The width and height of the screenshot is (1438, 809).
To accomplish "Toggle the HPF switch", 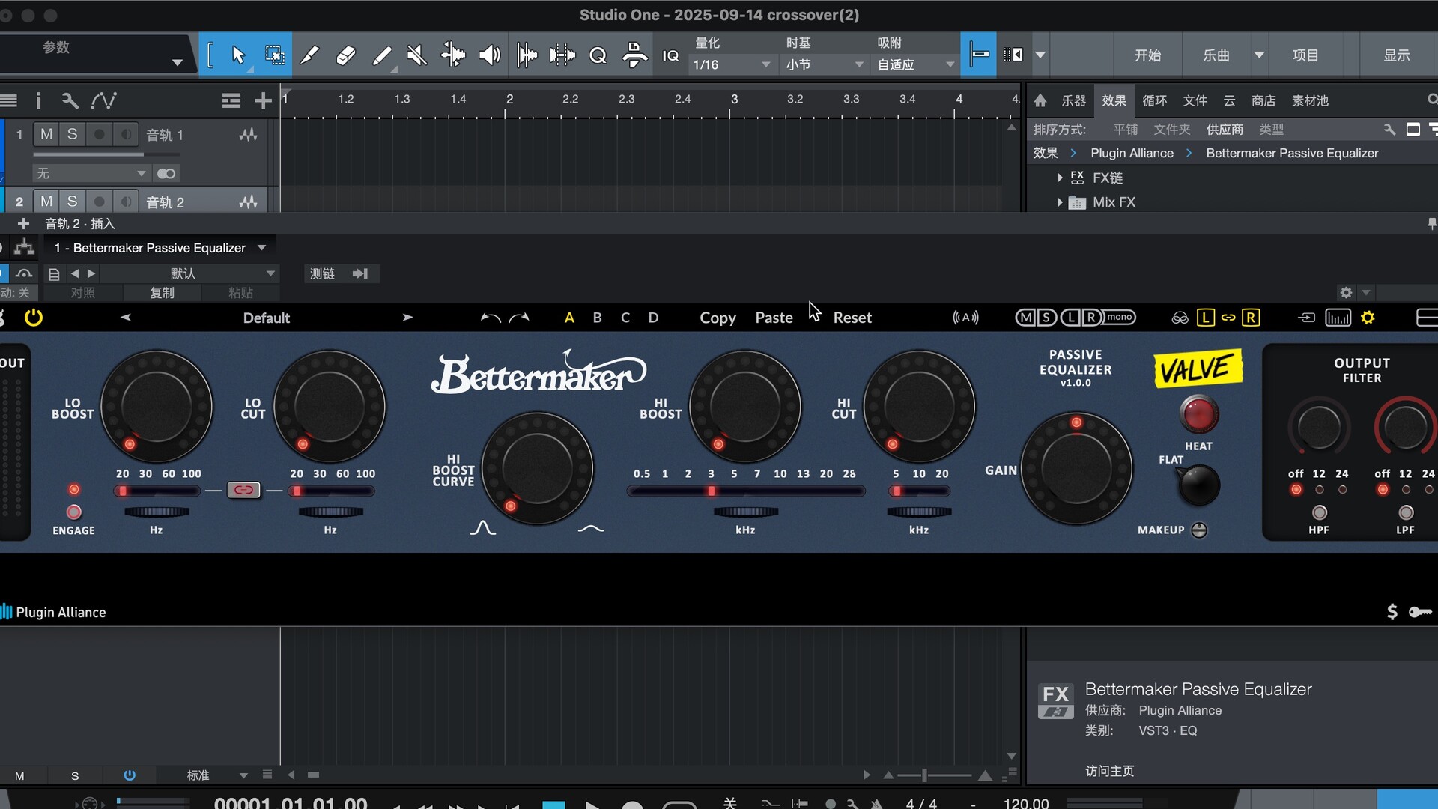I will tap(1319, 512).
